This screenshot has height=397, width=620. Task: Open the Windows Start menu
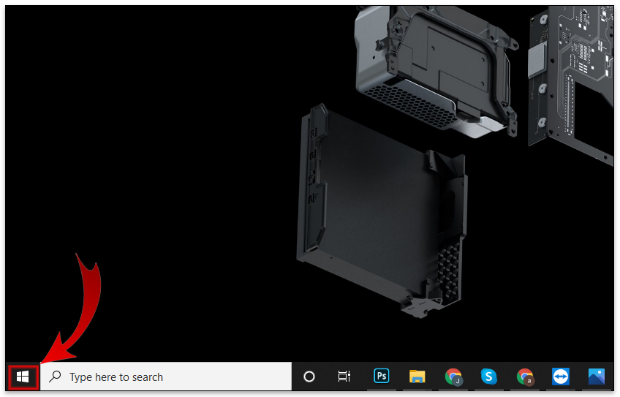[23, 377]
